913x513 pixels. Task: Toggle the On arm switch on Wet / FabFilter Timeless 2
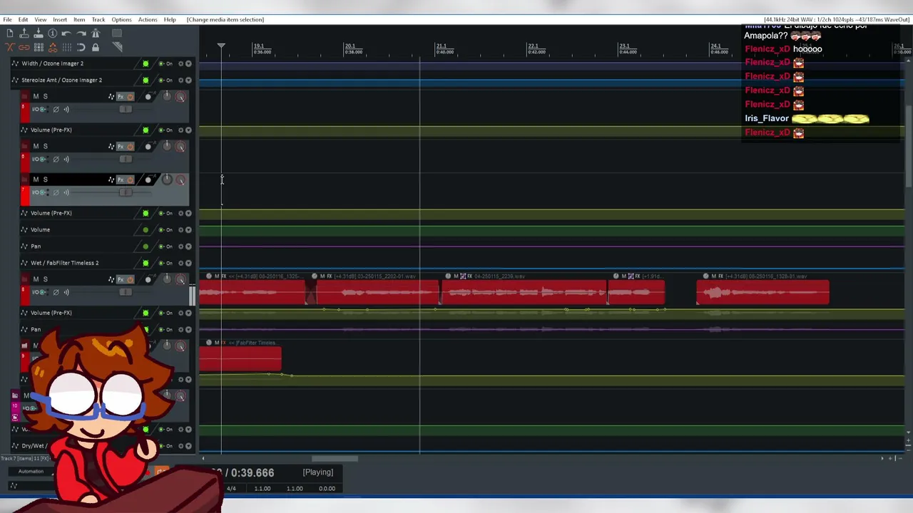click(x=165, y=263)
